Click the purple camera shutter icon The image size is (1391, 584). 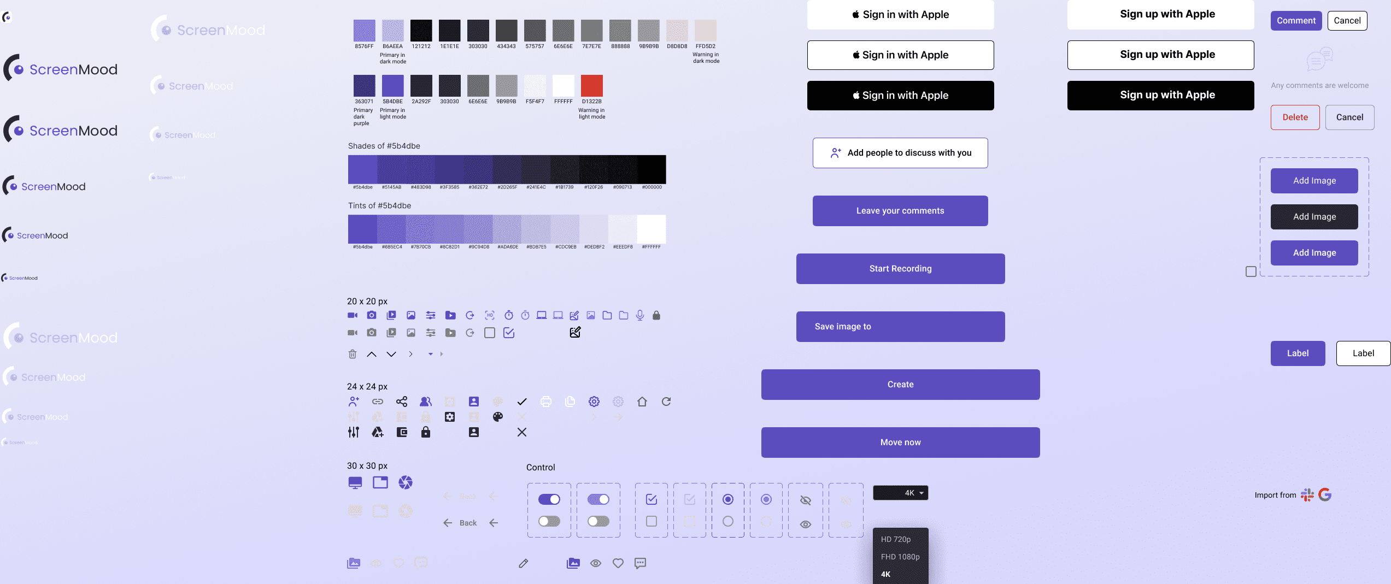click(x=406, y=482)
